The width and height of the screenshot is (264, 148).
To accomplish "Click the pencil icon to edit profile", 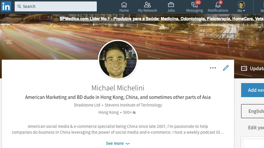I will pyautogui.click(x=226, y=68).
